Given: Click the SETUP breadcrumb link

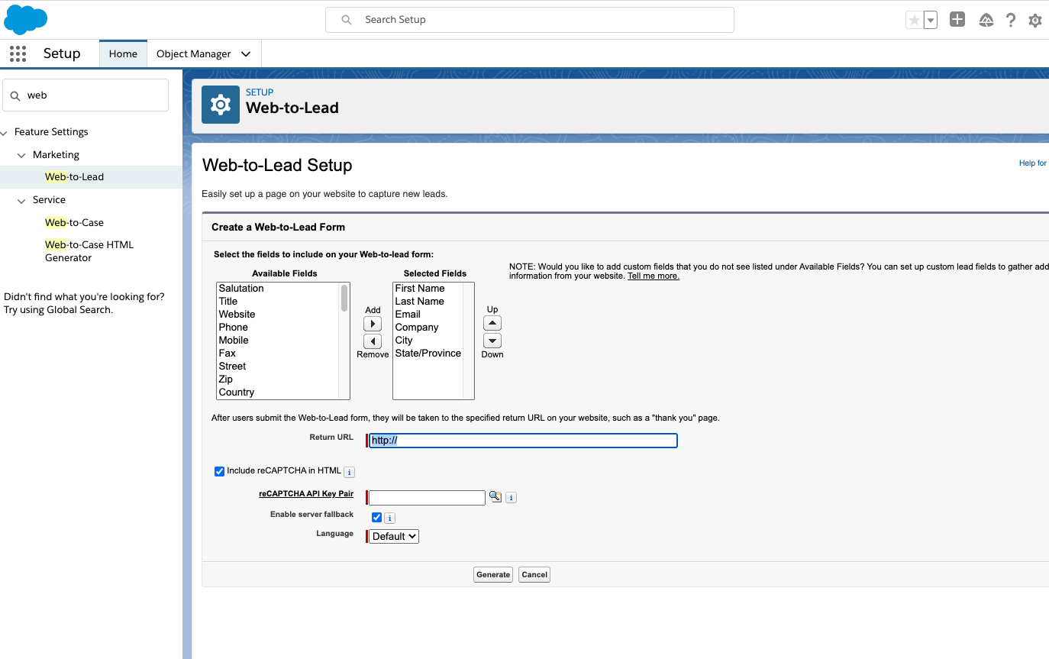Looking at the screenshot, I should pos(260,92).
